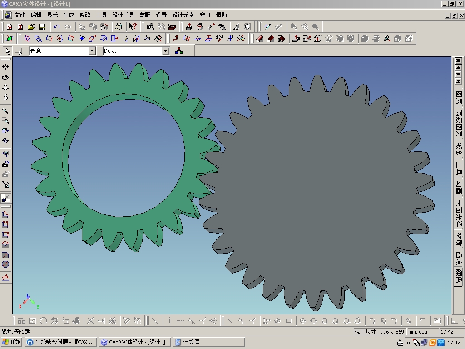
Task: Toggle the pressed perspective view button in left toolbar
Action: pos(5,199)
